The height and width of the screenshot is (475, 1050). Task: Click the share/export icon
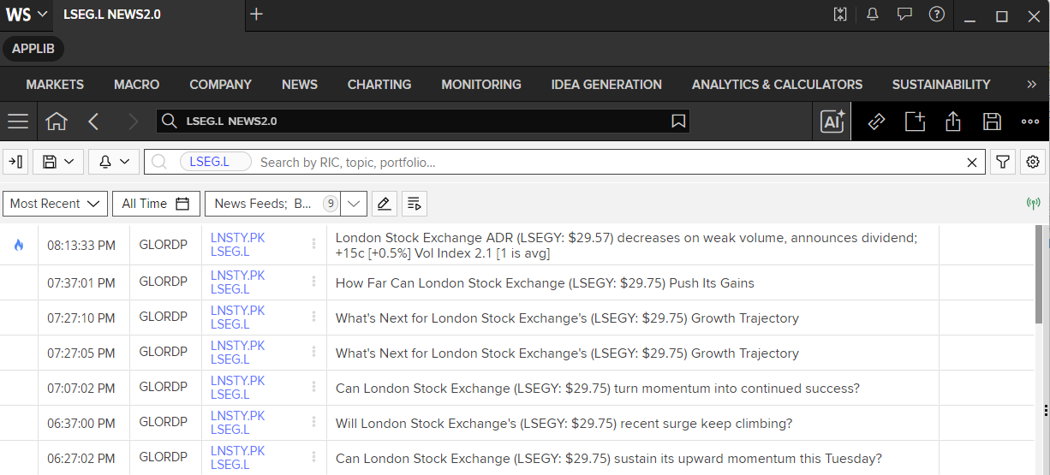tap(953, 122)
